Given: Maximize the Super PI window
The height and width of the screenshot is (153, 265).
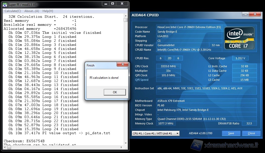Looking at the screenshot, I should [x=113, y=4].
